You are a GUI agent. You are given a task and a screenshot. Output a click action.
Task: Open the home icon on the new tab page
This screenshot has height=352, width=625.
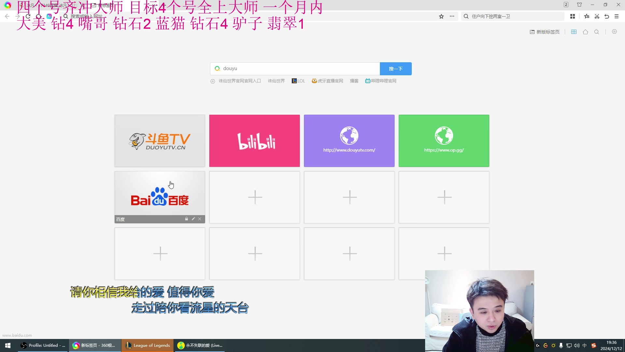585,32
